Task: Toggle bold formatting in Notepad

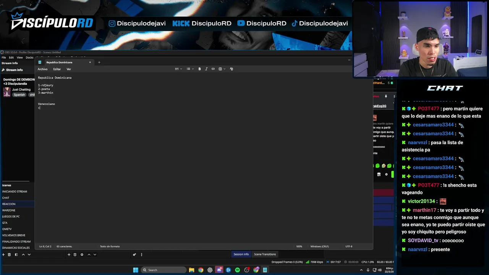Action: pyautogui.click(x=199, y=69)
